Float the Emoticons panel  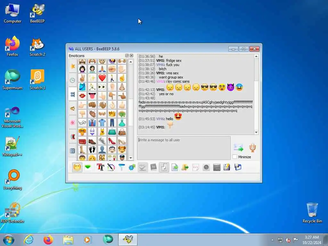coord(127,56)
